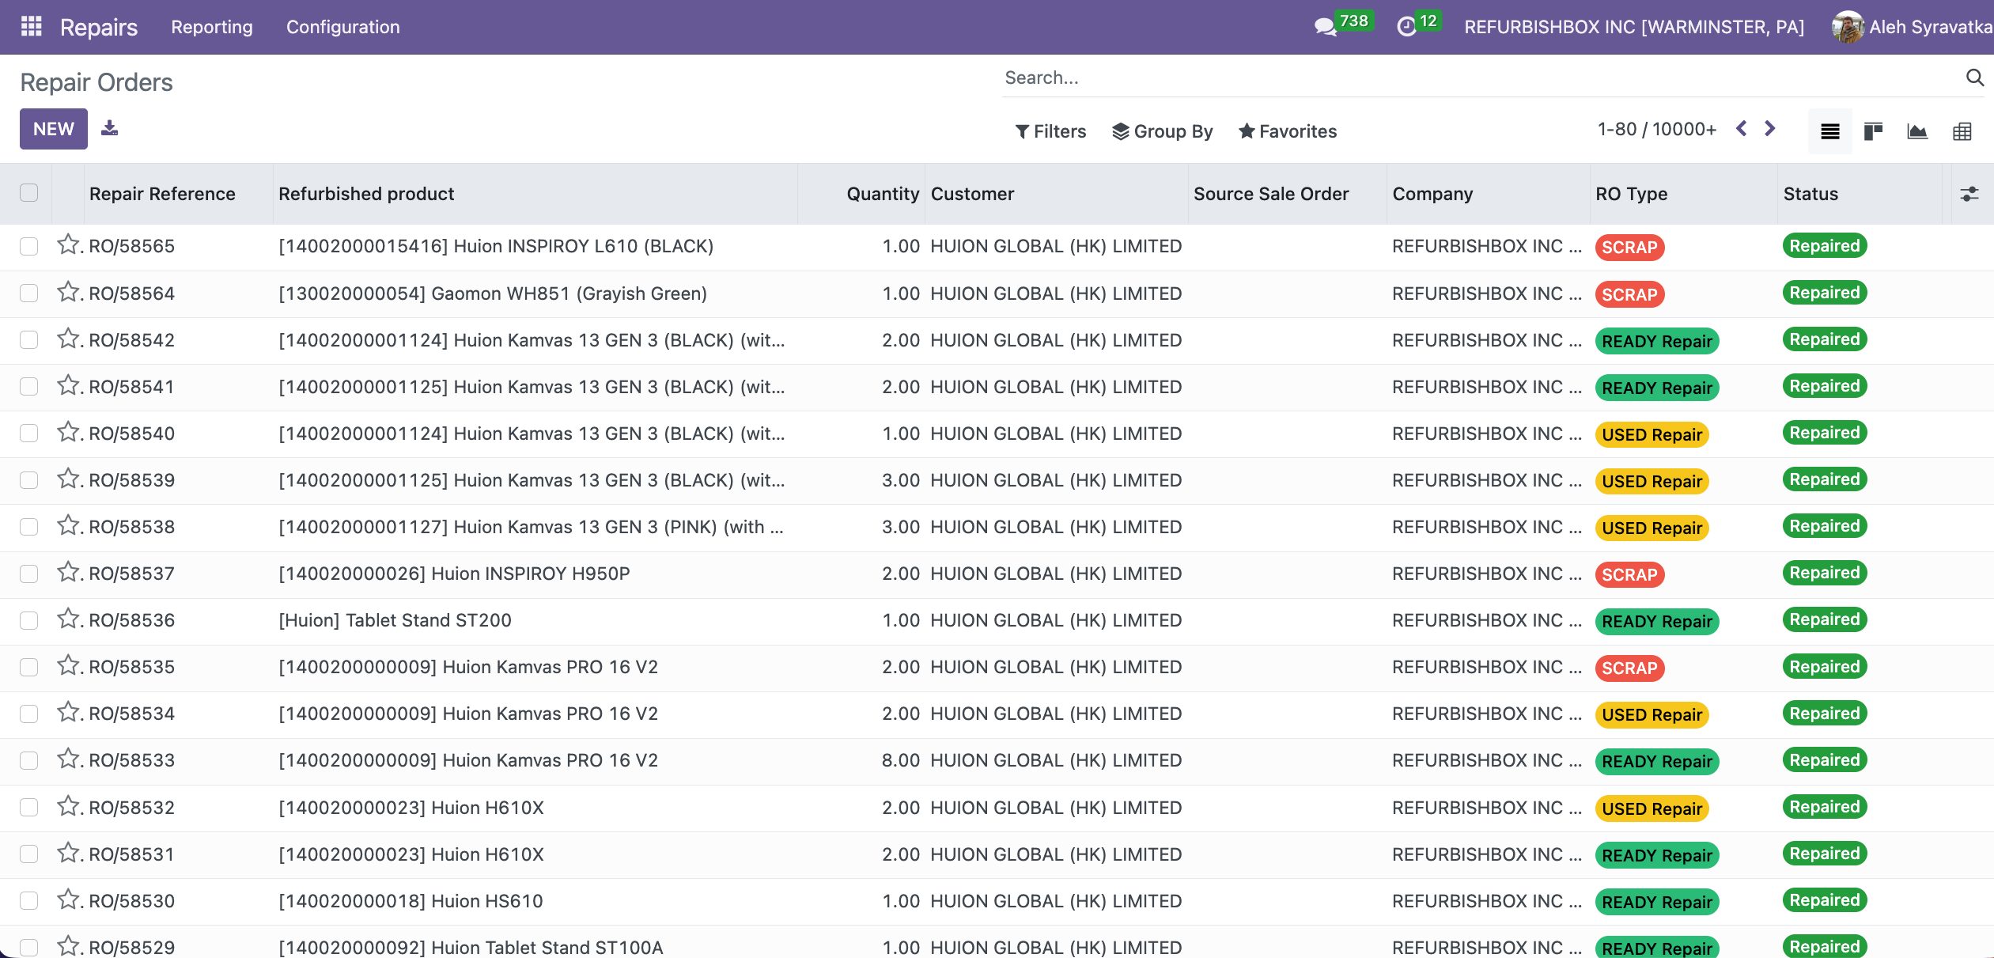1994x958 pixels.
Task: Open the Configuration menu
Action: (x=343, y=27)
